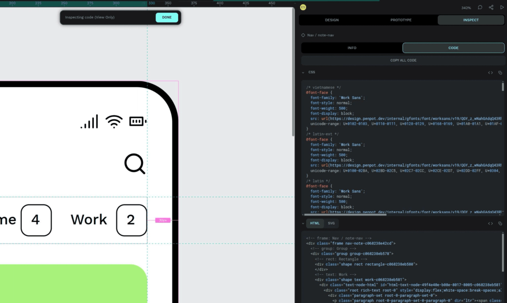Screen dimensions: 507x303
Task: Click the battery icon in the mockup
Action: [x=138, y=121]
